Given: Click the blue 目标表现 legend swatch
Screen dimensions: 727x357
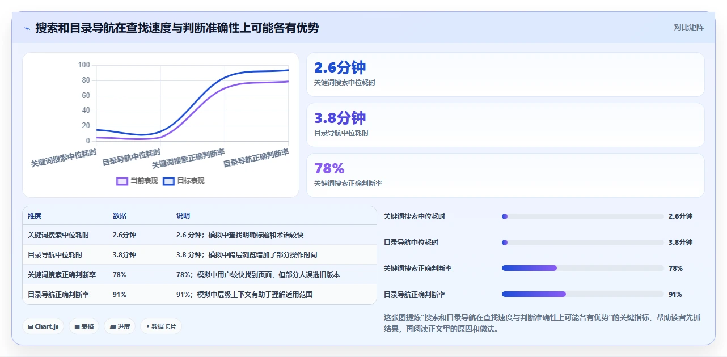Looking at the screenshot, I should (169, 181).
